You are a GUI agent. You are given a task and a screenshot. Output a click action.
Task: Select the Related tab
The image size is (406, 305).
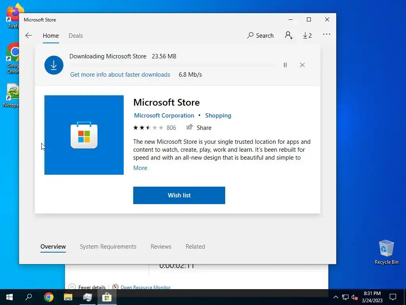195,247
